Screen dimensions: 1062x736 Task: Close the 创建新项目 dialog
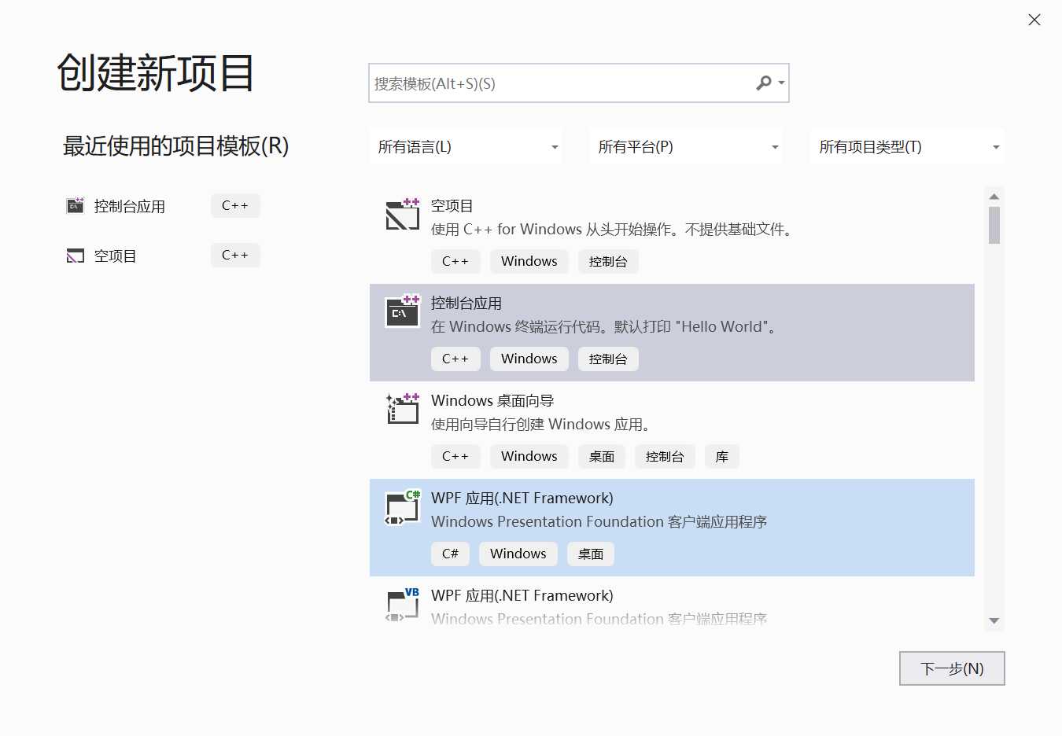[1034, 20]
